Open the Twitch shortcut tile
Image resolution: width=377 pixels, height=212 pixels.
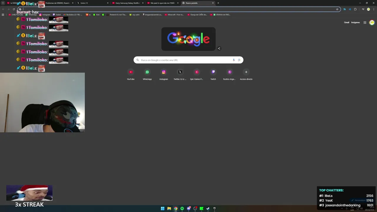pyautogui.click(x=213, y=74)
